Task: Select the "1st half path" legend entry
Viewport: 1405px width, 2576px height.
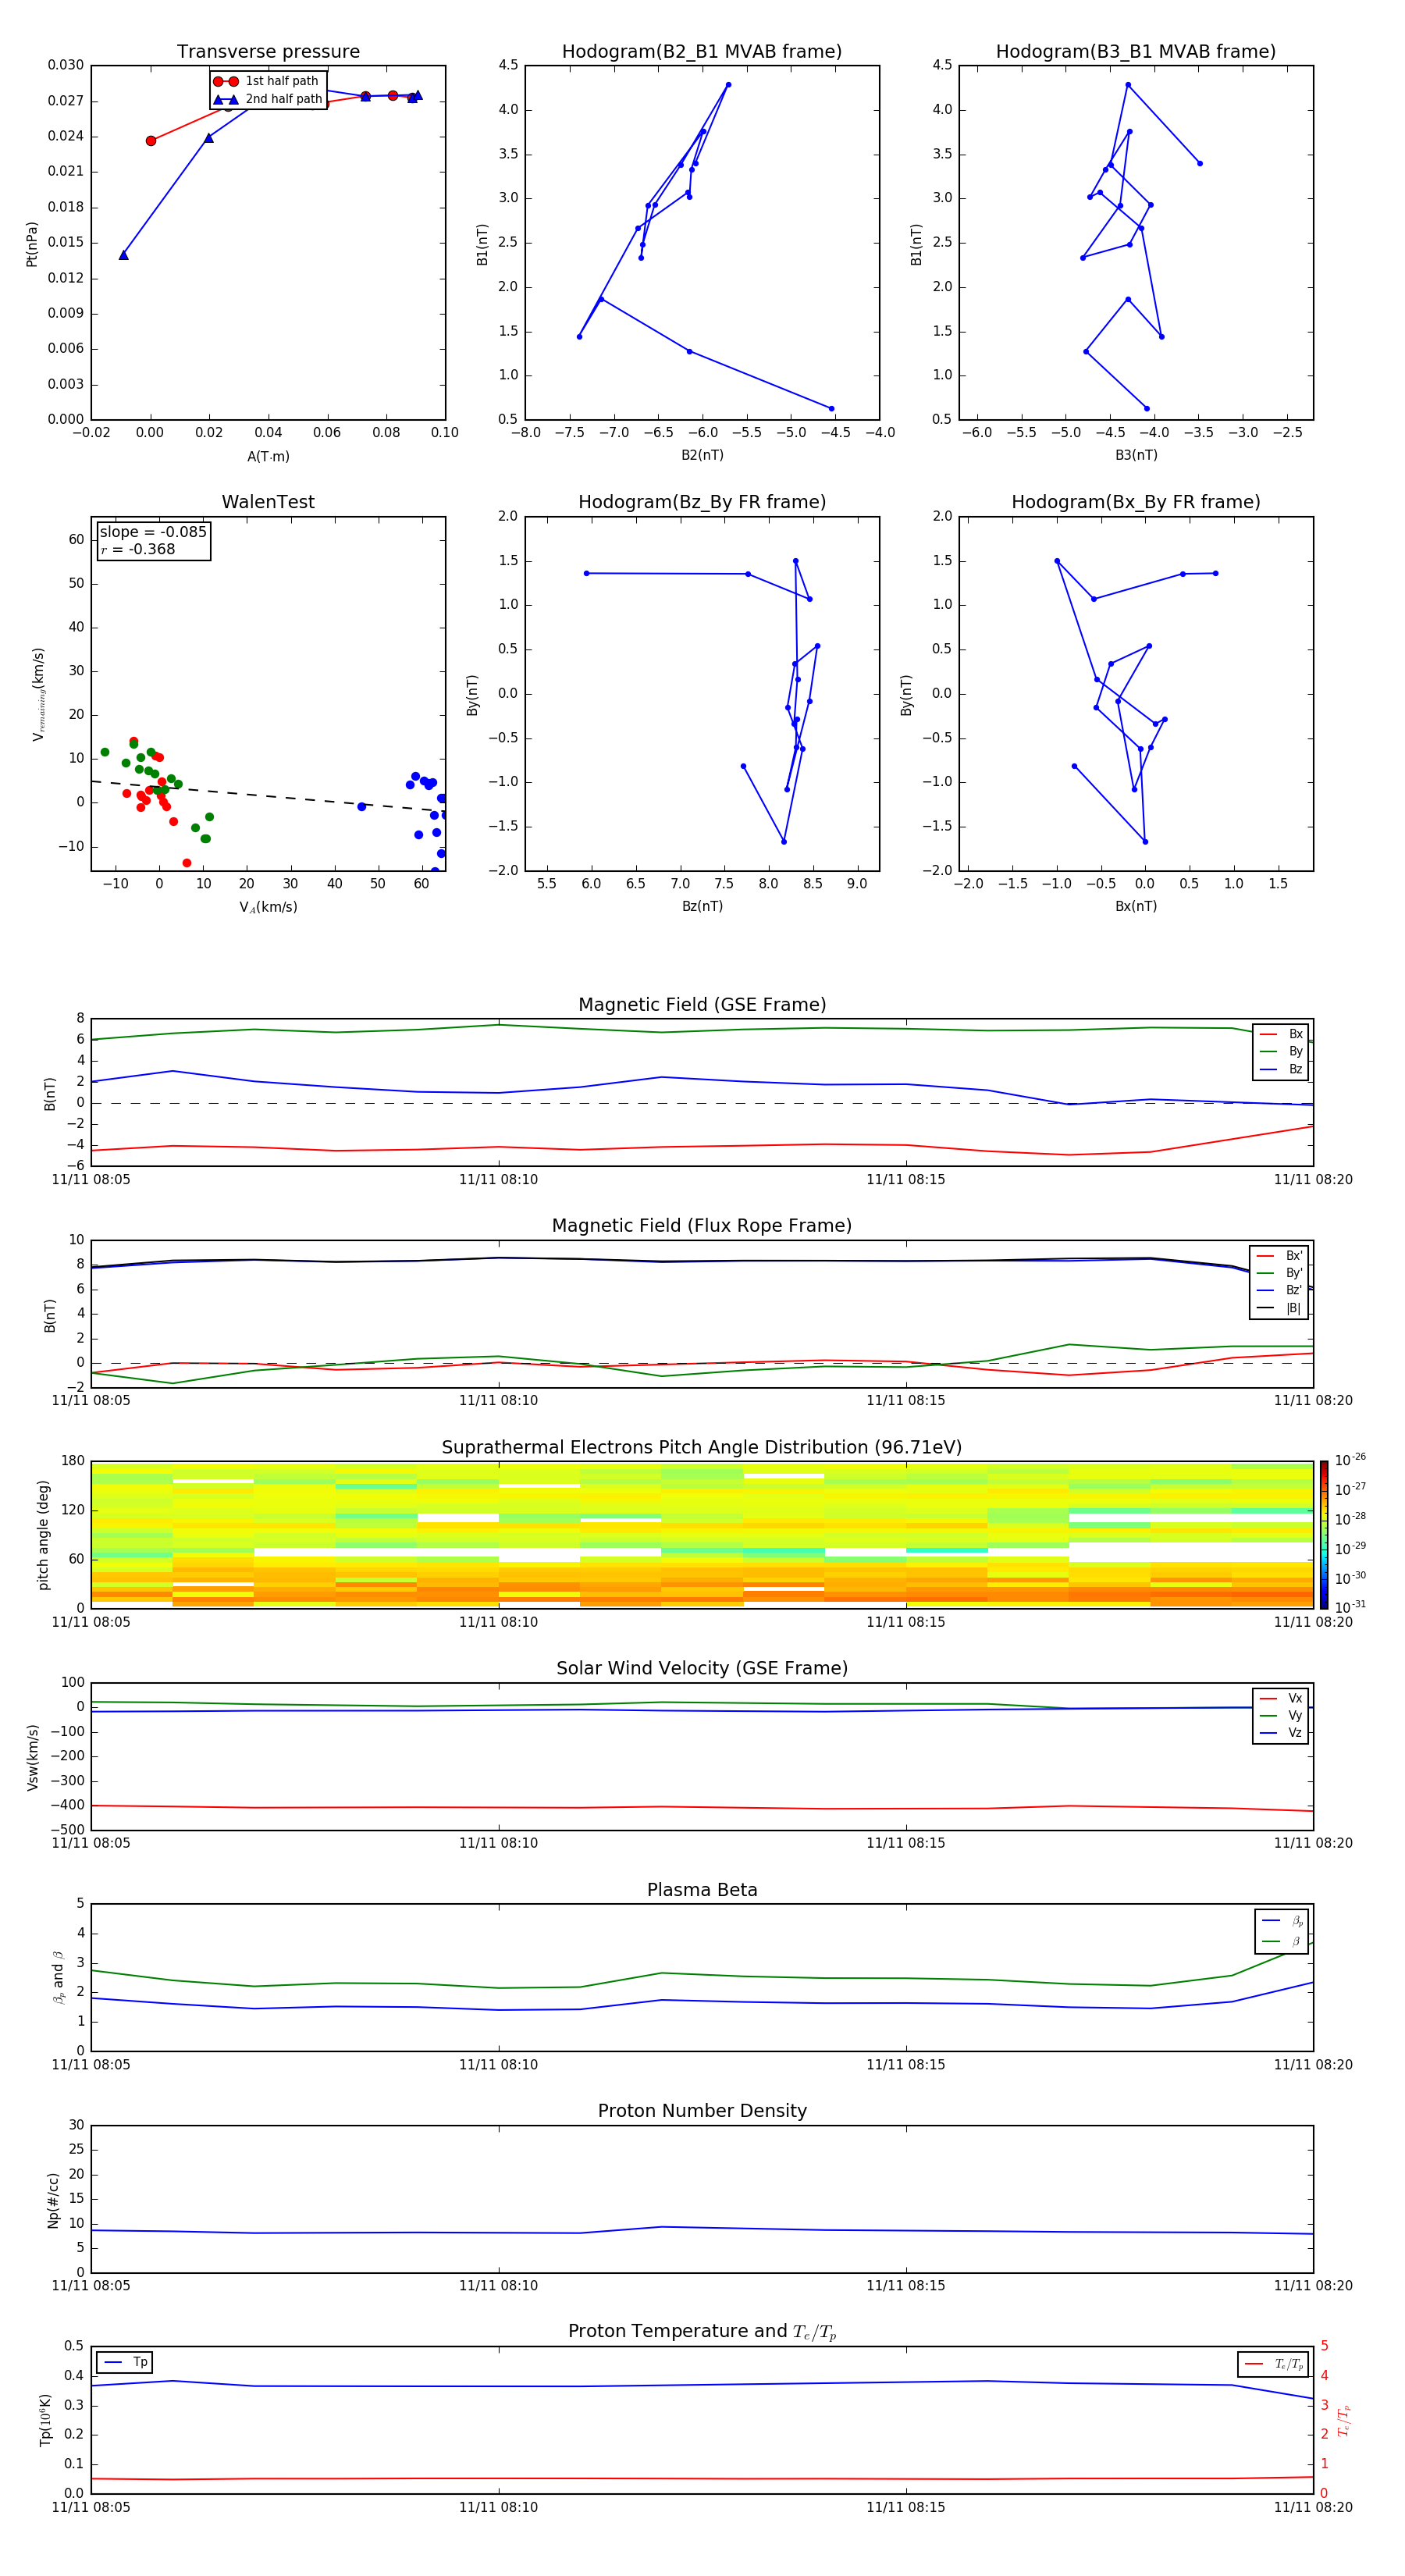Action: (267, 81)
